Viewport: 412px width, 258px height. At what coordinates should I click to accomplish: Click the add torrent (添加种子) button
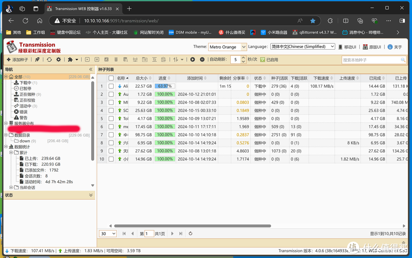18,59
